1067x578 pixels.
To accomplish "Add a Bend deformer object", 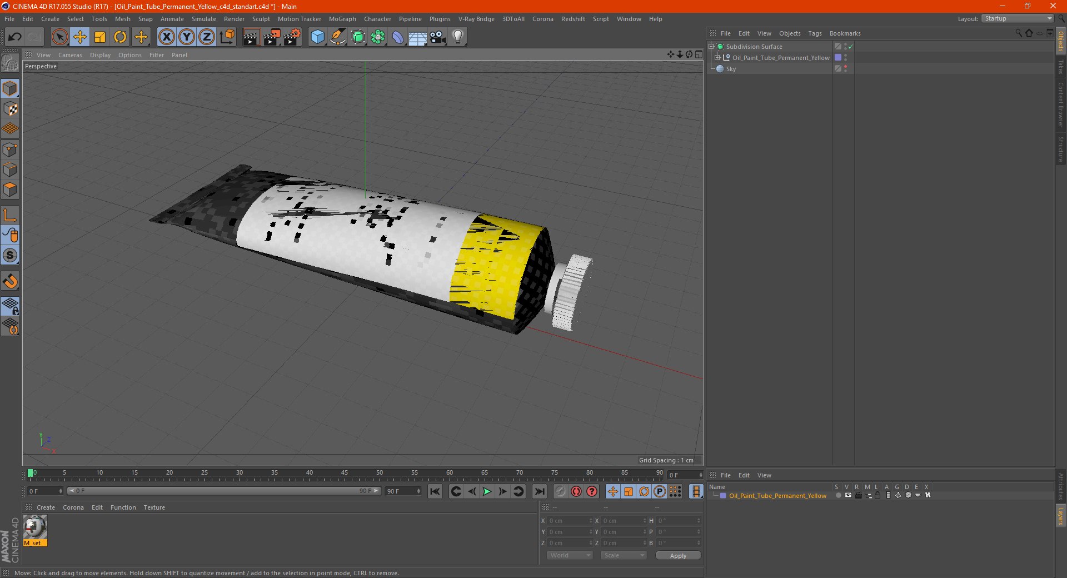I will point(398,37).
